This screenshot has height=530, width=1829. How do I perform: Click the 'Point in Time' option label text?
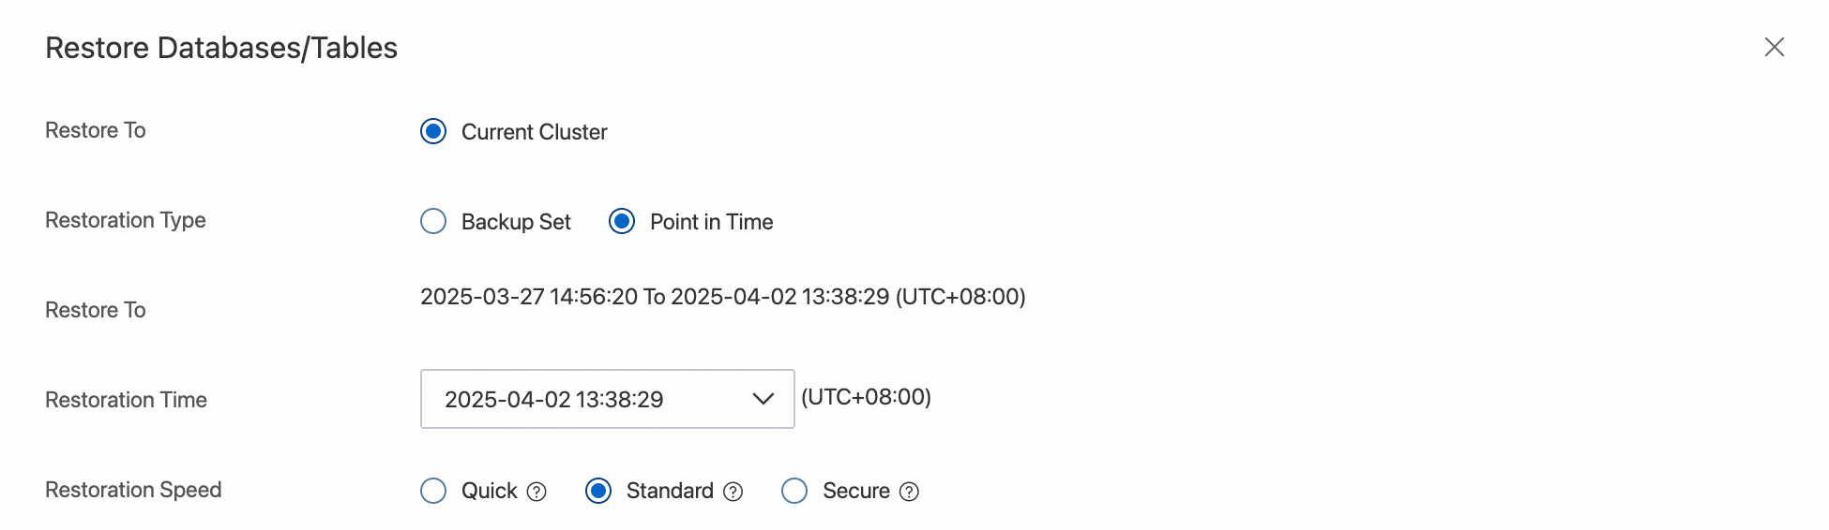click(x=711, y=222)
